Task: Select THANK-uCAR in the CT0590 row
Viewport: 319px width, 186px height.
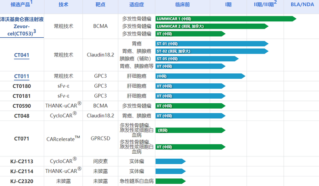Action: pos(63,106)
